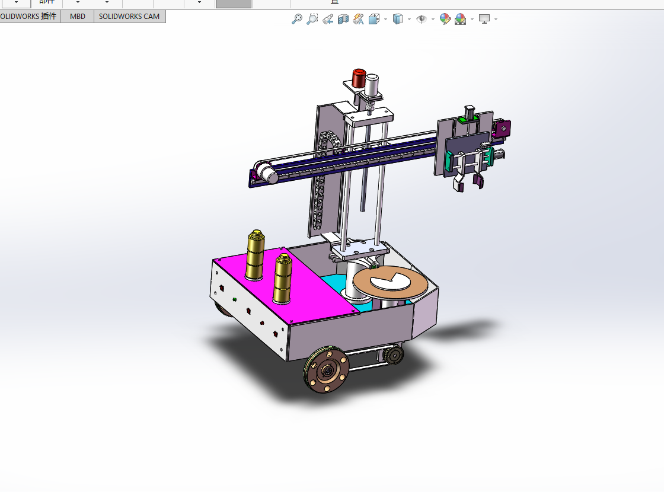
Task: Activate the Section View tool
Action: [343, 19]
